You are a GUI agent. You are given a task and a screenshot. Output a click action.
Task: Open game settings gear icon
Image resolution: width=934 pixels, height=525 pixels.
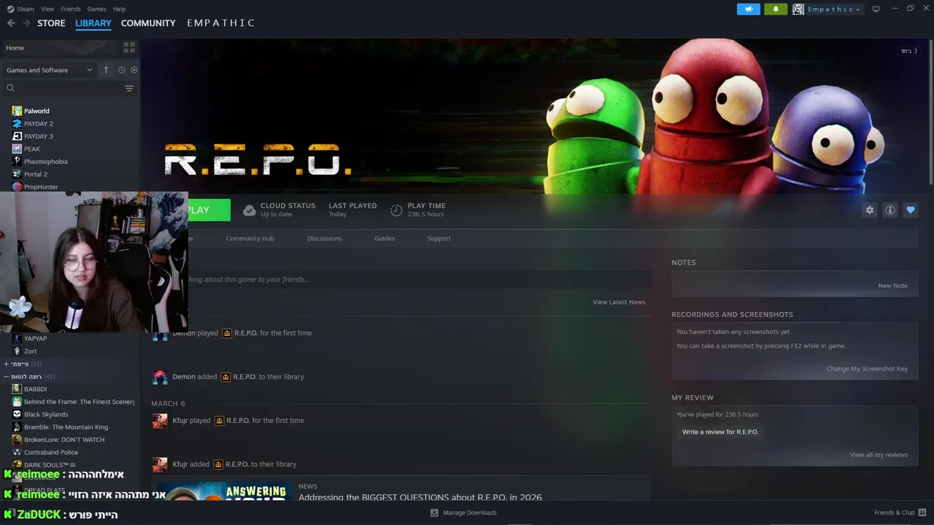click(869, 210)
